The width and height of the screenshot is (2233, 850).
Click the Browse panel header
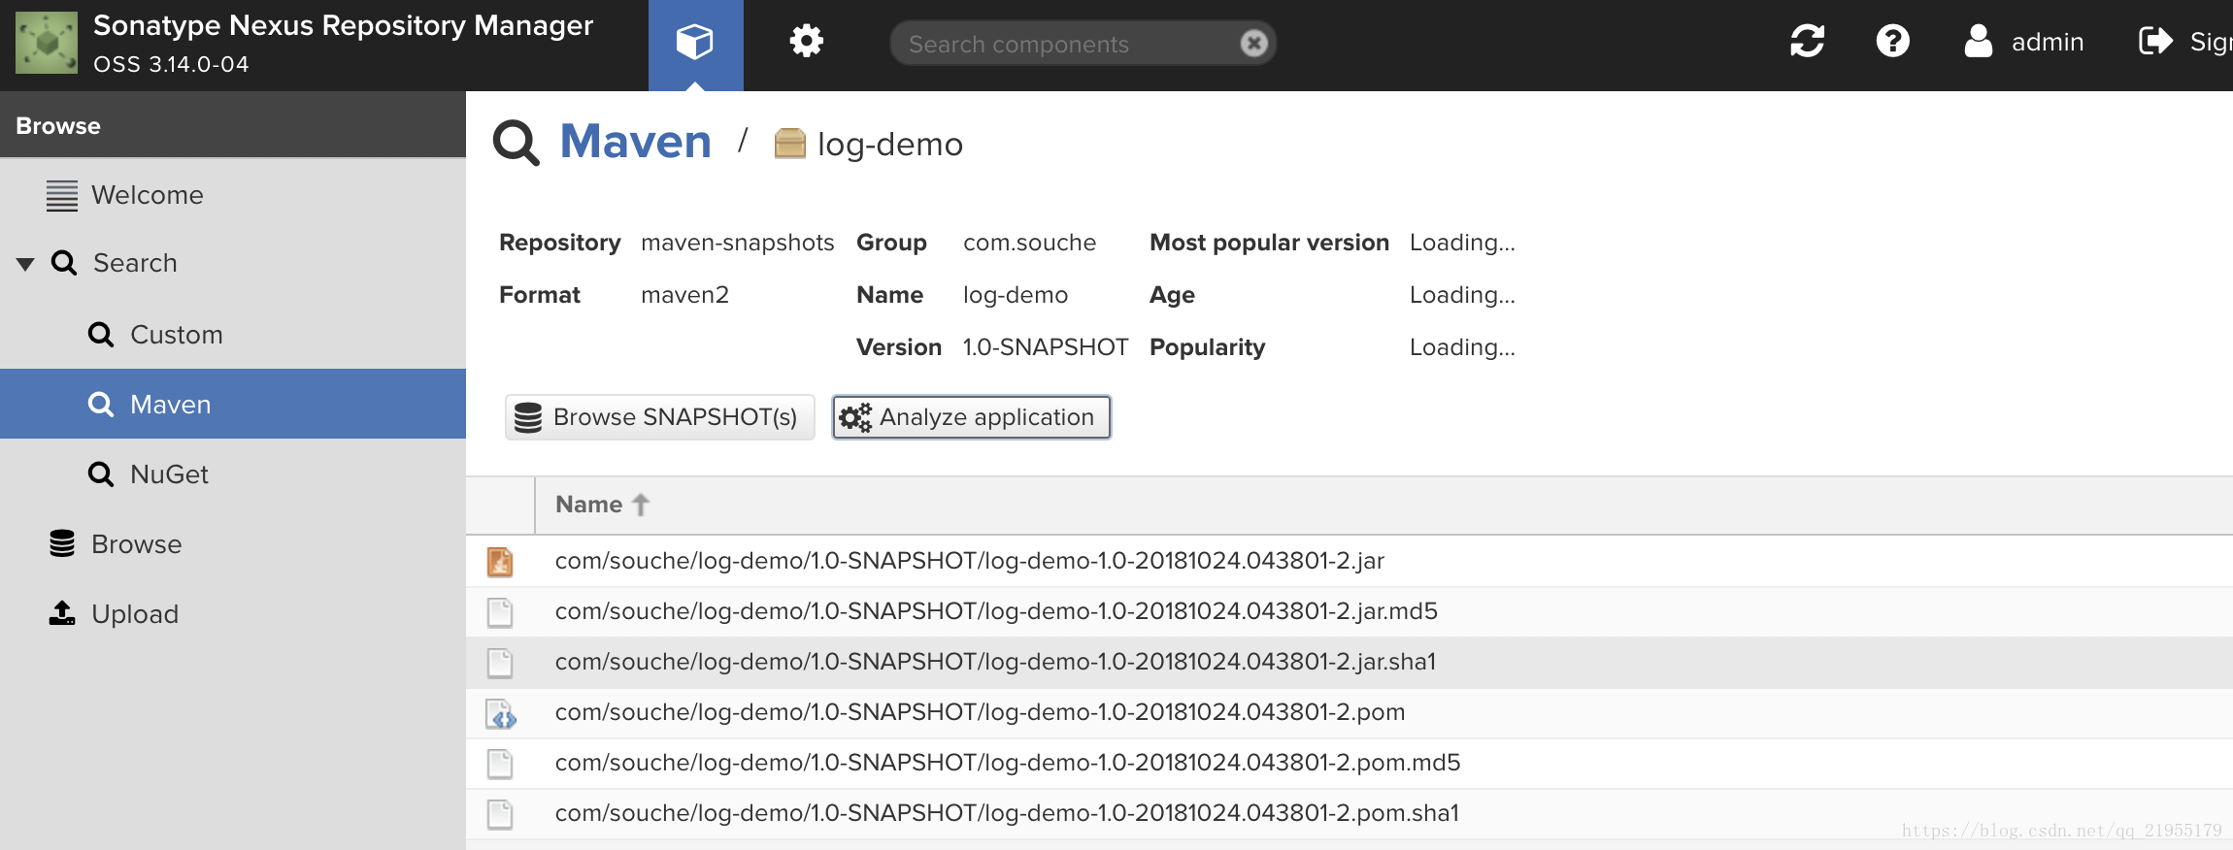pos(233,125)
